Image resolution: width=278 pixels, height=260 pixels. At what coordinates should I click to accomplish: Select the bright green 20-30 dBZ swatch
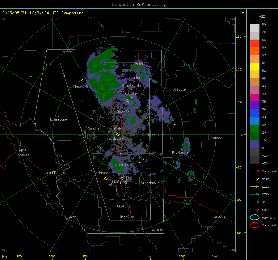click(x=255, y=129)
